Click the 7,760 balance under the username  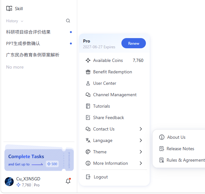point(26,185)
